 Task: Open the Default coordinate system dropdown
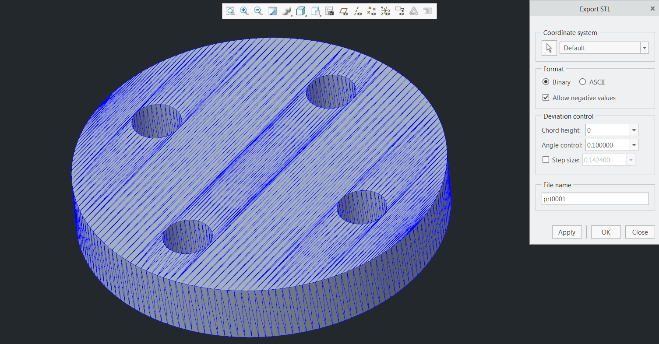[644, 48]
